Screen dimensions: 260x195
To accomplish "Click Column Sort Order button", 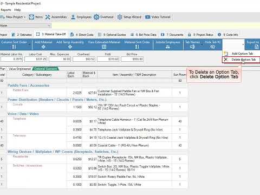I will 14,44.
